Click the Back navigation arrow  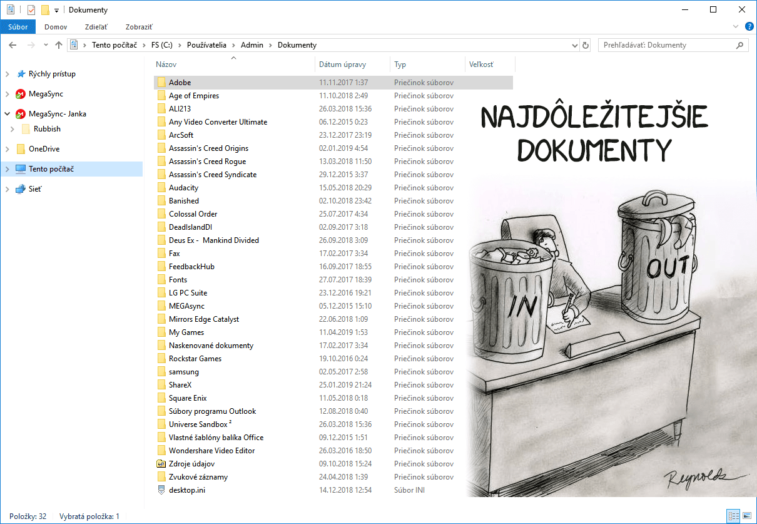[x=13, y=45]
